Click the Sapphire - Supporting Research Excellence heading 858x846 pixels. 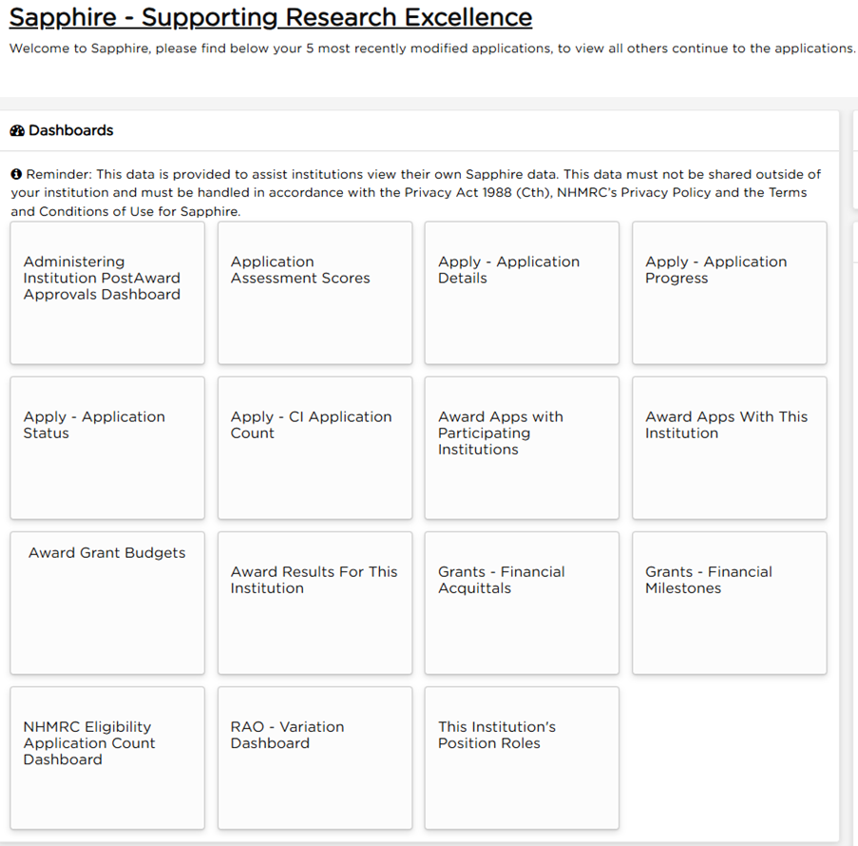270,17
